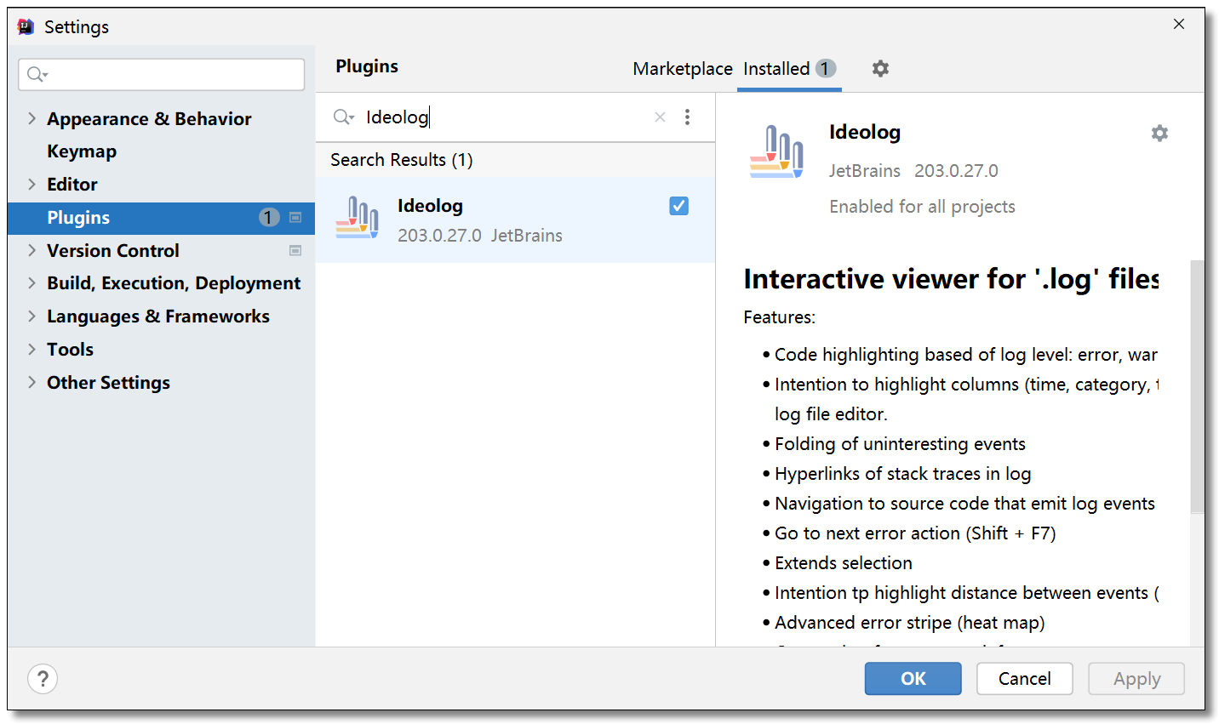
Task: Disable the Ideolog plugin checkbox
Action: pyautogui.click(x=678, y=206)
